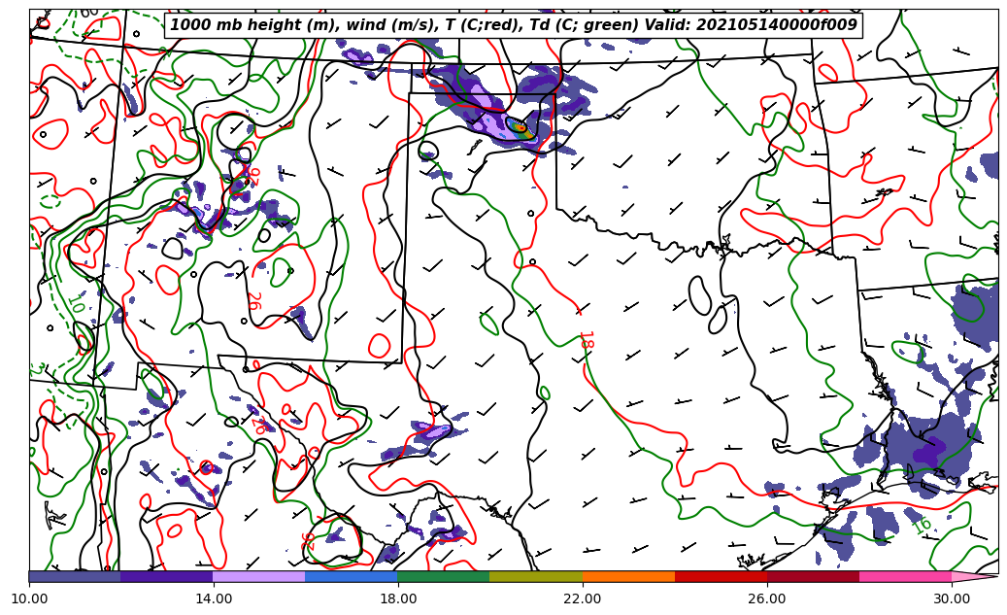Pick the olive 20–22 colorbar segment
This screenshot has width=1007, height=615.
tap(536, 576)
